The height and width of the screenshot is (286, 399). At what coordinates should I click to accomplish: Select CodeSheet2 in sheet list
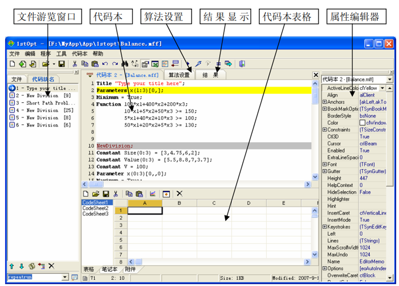coord(95,208)
